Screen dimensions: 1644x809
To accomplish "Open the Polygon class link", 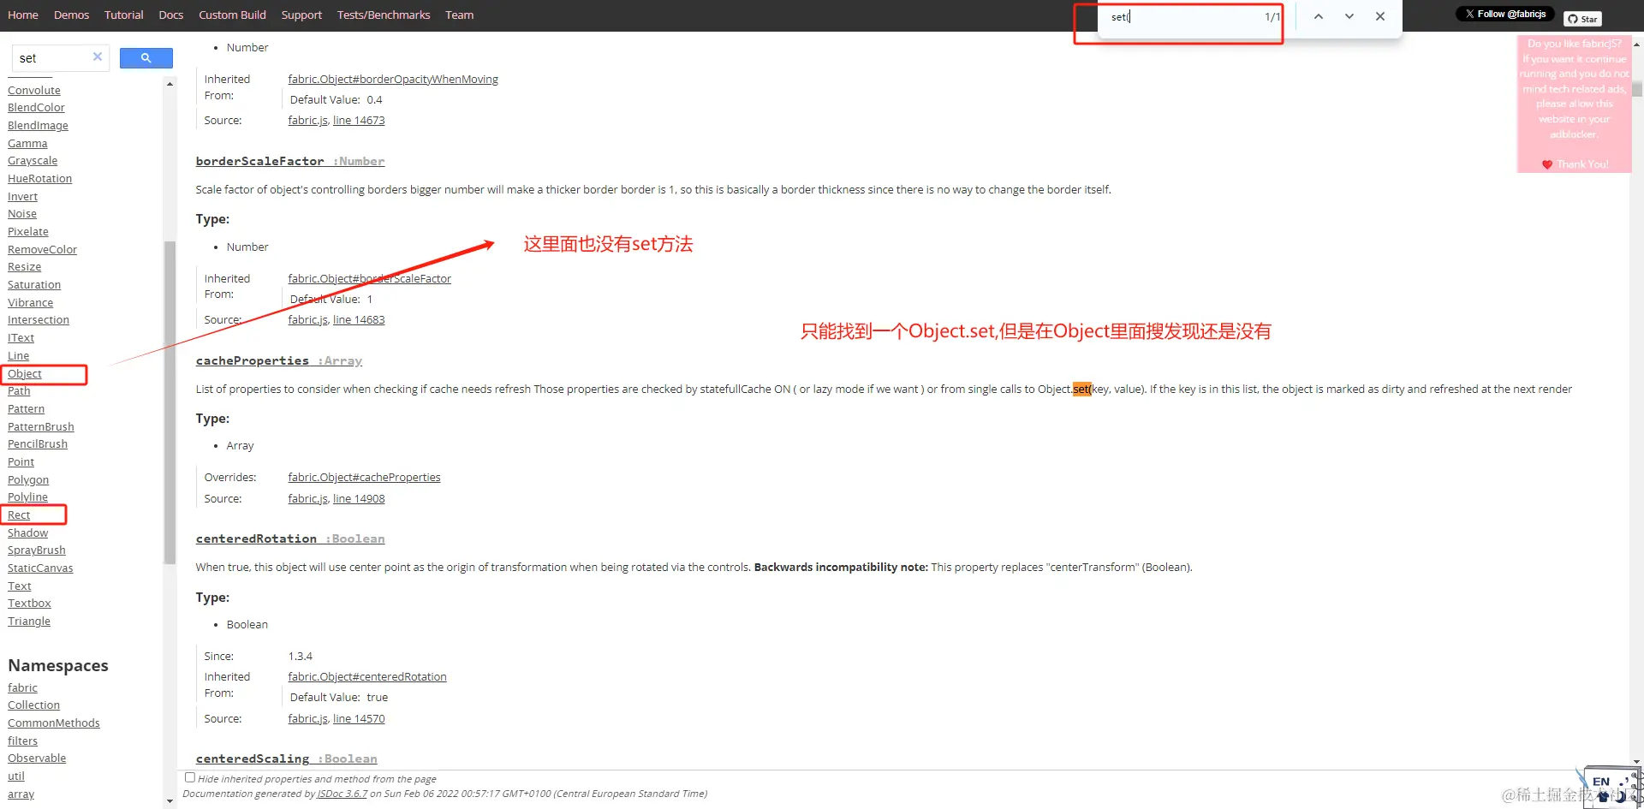I will coord(28,479).
